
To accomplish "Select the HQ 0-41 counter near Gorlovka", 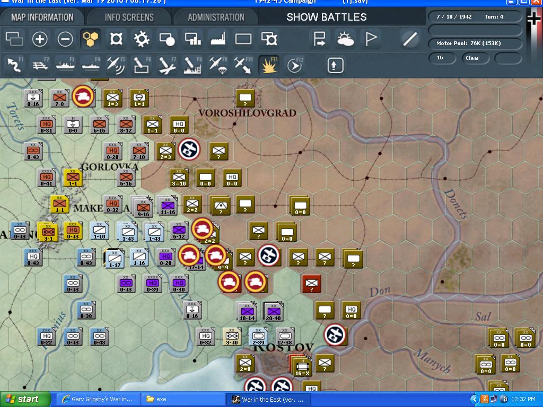I will [x=47, y=178].
